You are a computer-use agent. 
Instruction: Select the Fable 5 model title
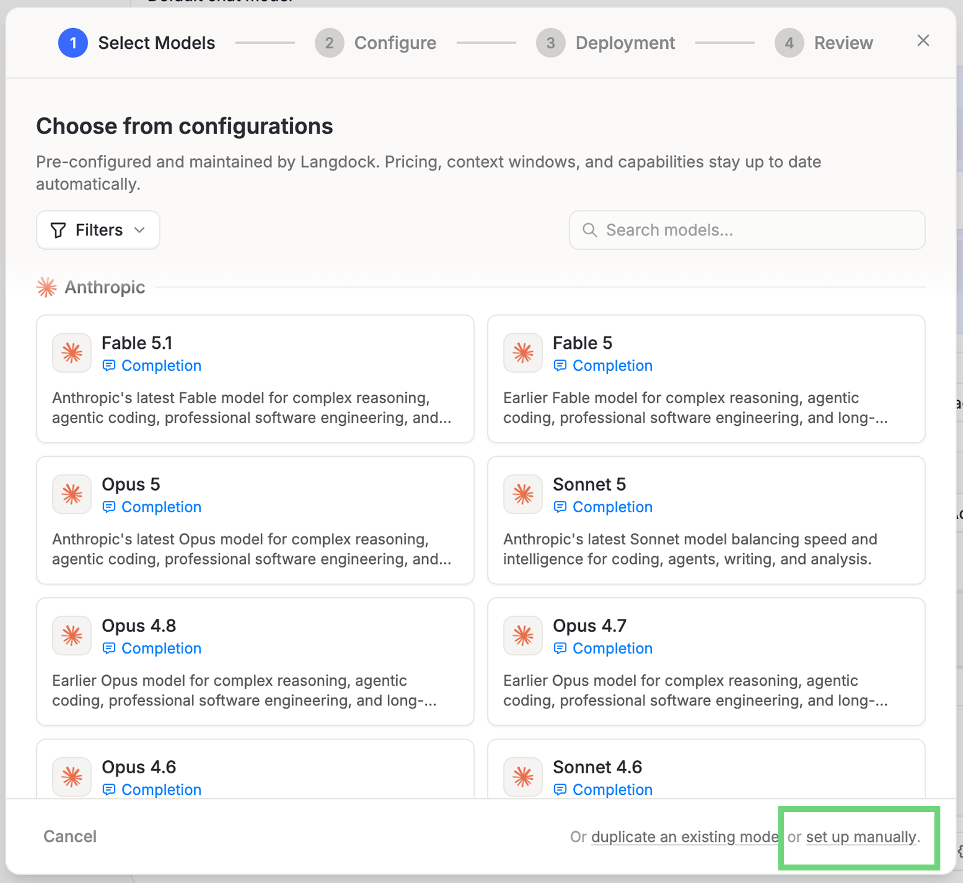pyautogui.click(x=582, y=343)
